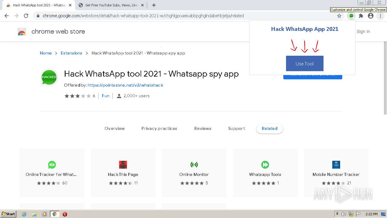Click the address bar URL
Viewport: 387px width, 218px height.
(x=143, y=16)
